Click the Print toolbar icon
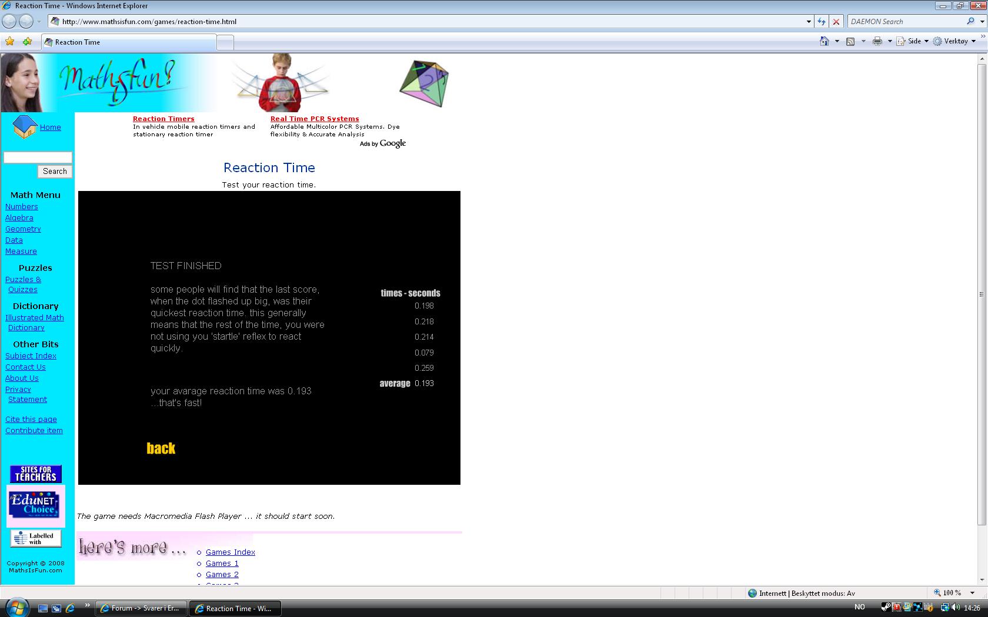Image resolution: width=988 pixels, height=617 pixels. (x=877, y=41)
